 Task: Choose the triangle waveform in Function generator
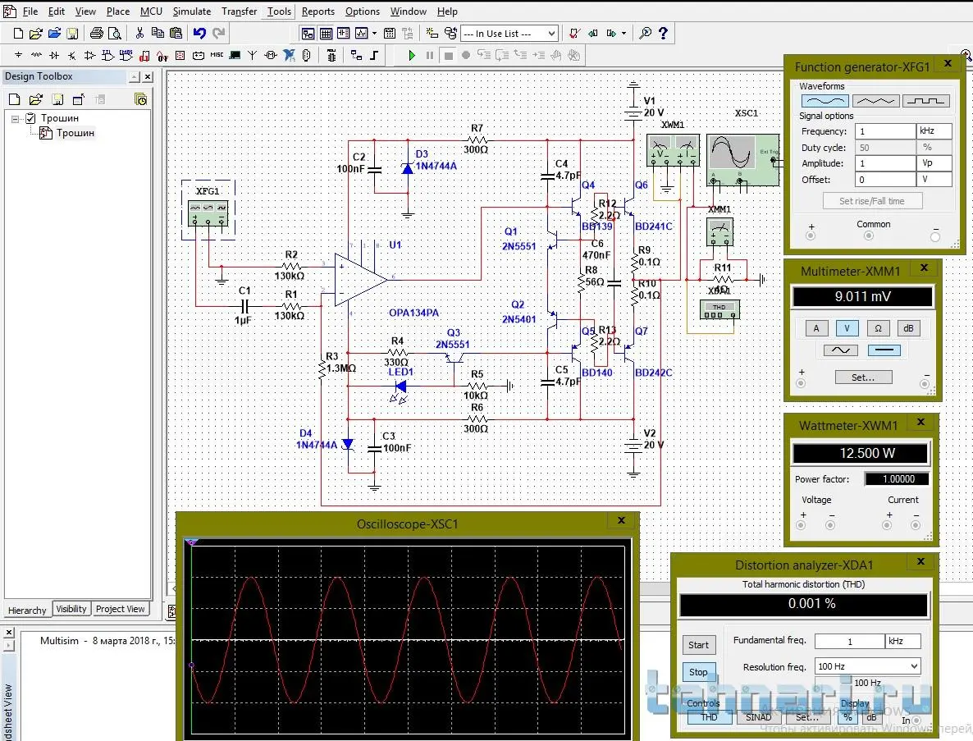click(875, 101)
